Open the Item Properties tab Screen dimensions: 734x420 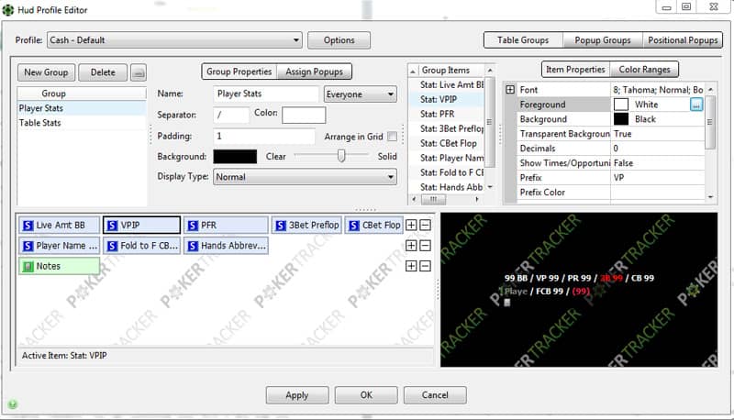(575, 70)
